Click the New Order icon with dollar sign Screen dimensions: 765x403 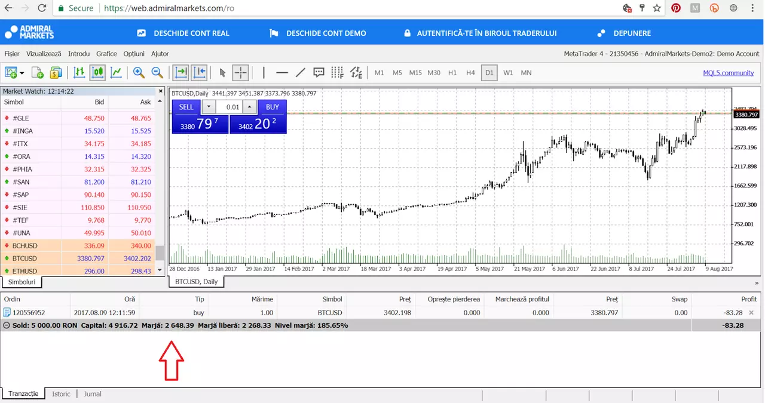56,73
